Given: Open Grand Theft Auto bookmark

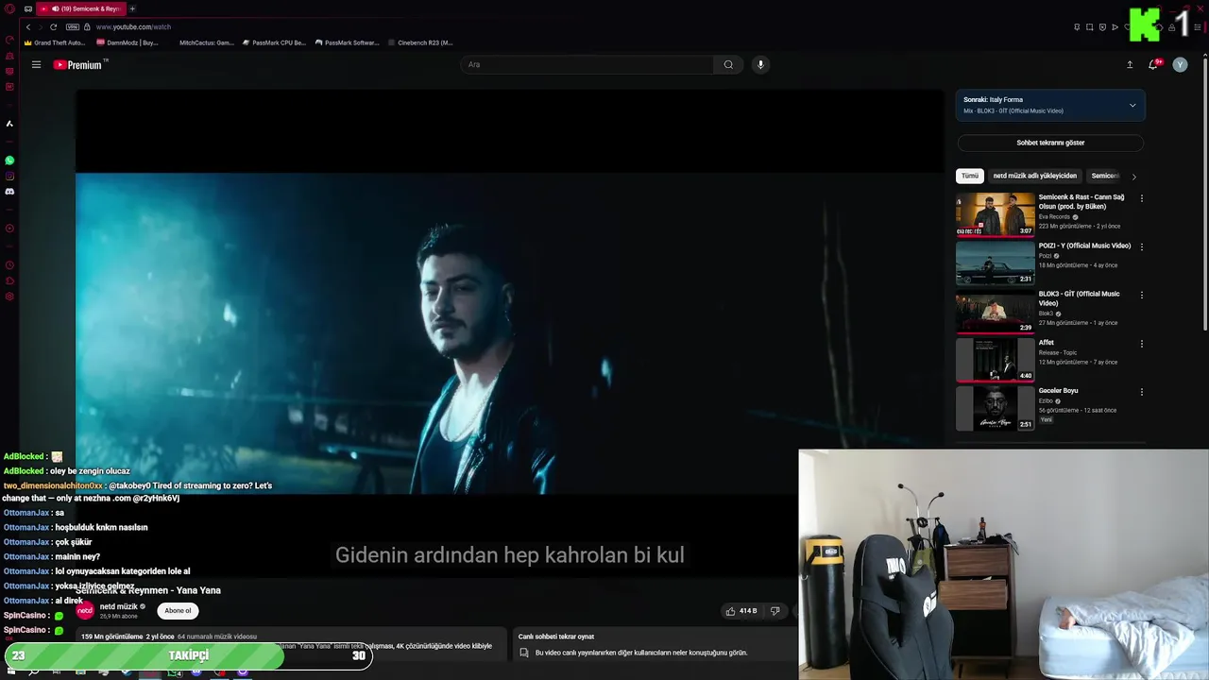Looking at the screenshot, I should 55,42.
